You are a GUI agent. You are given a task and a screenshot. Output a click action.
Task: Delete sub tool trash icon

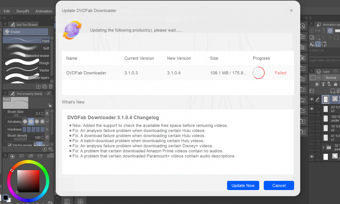(51, 86)
